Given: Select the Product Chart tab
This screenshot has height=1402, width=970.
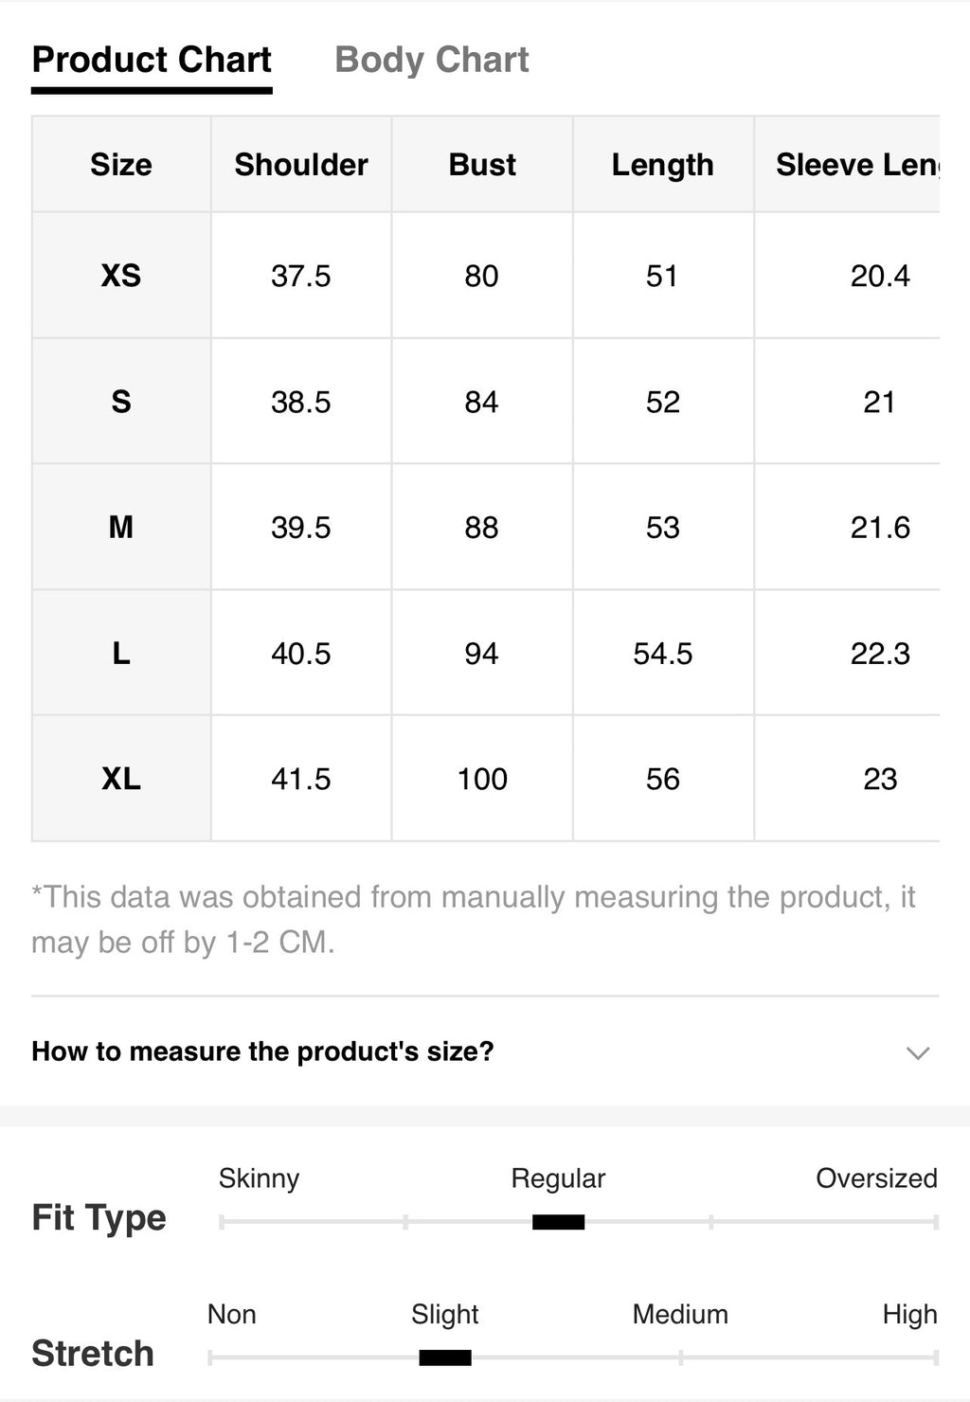Looking at the screenshot, I should pyautogui.click(x=152, y=60).
